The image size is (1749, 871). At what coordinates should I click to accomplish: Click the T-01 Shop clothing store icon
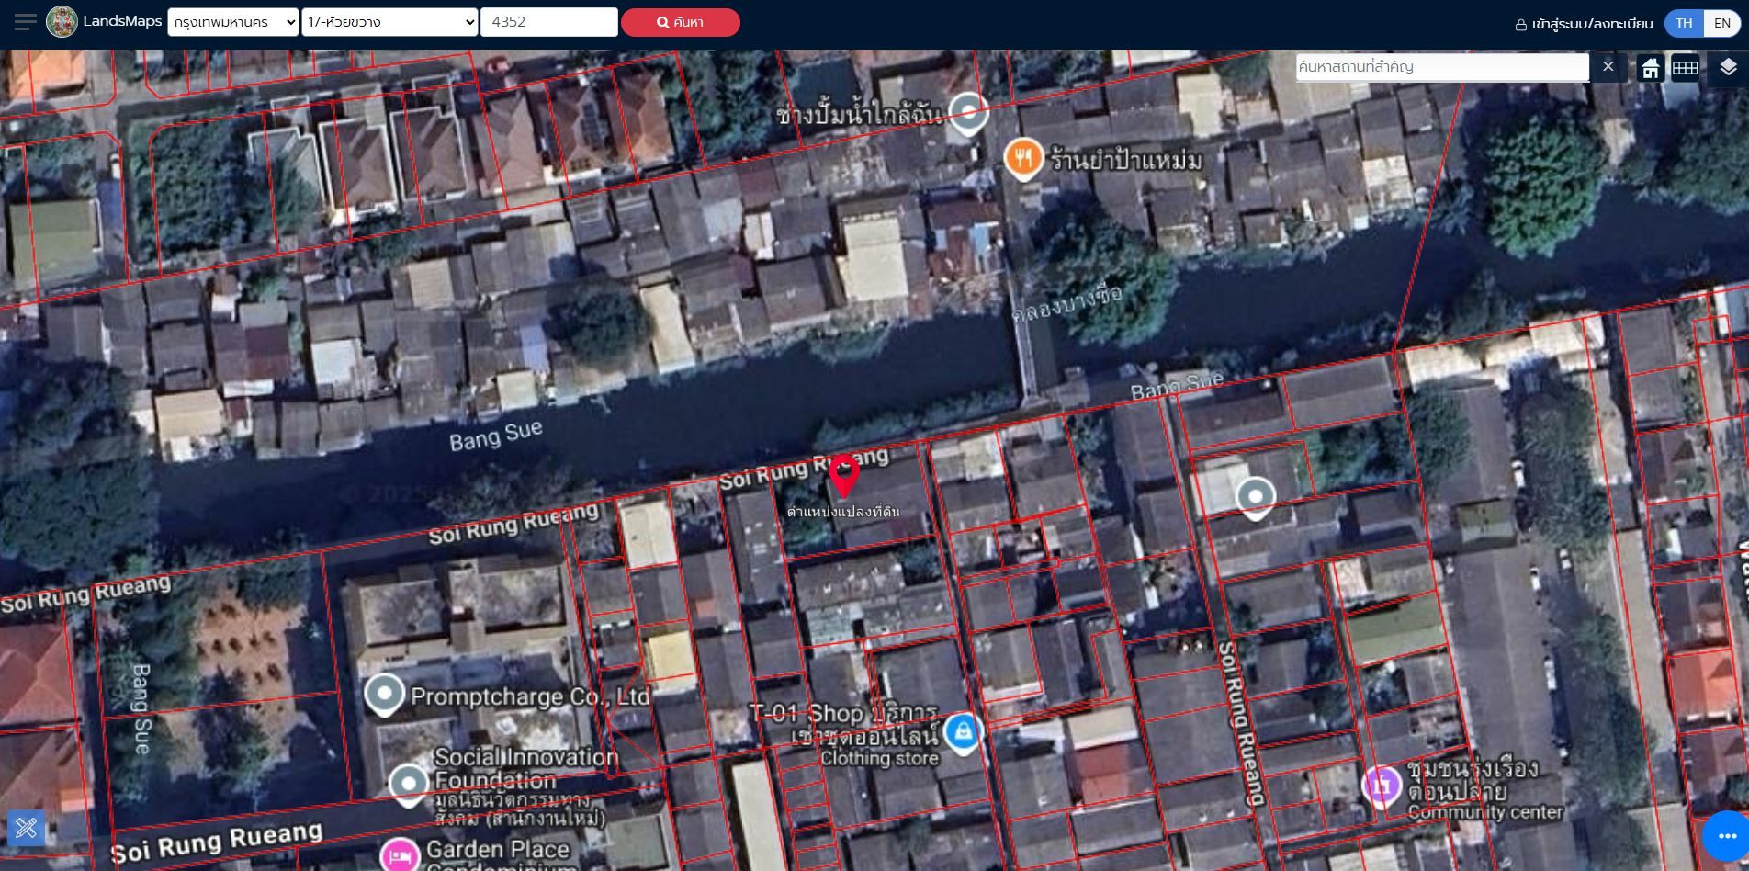(x=962, y=733)
